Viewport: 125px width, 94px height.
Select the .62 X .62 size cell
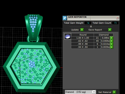(x=83, y=41)
